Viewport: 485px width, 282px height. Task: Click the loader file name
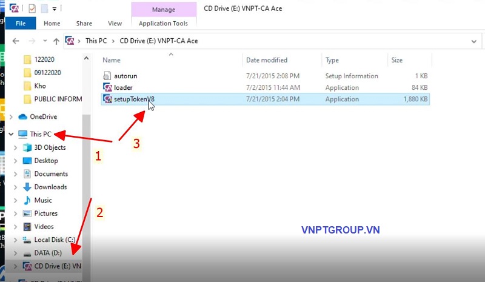click(x=123, y=87)
